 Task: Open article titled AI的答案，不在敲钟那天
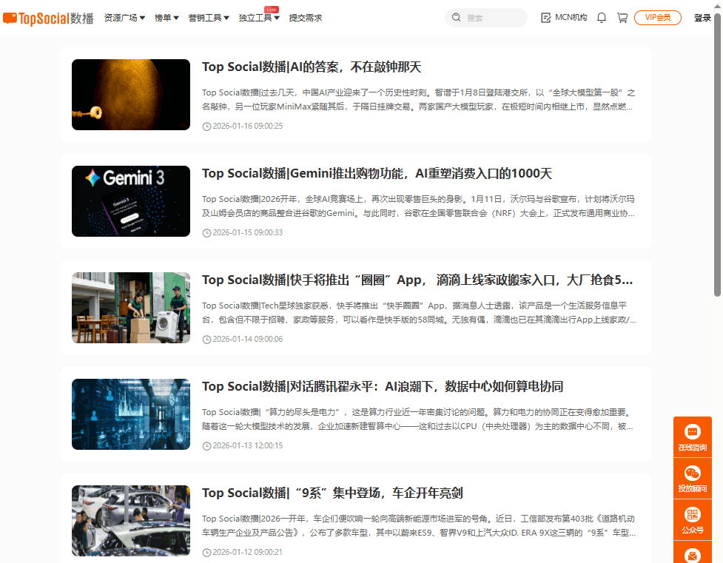tap(312, 67)
